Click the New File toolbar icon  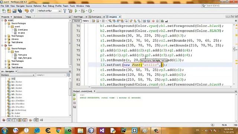click(4, 11)
